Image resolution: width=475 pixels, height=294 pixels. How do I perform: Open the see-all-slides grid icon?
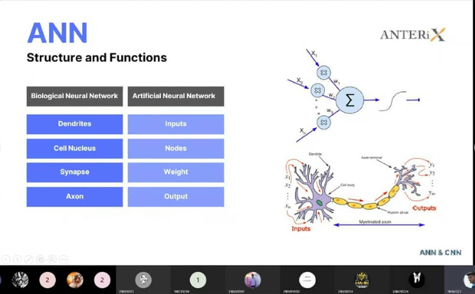[x=41, y=259]
